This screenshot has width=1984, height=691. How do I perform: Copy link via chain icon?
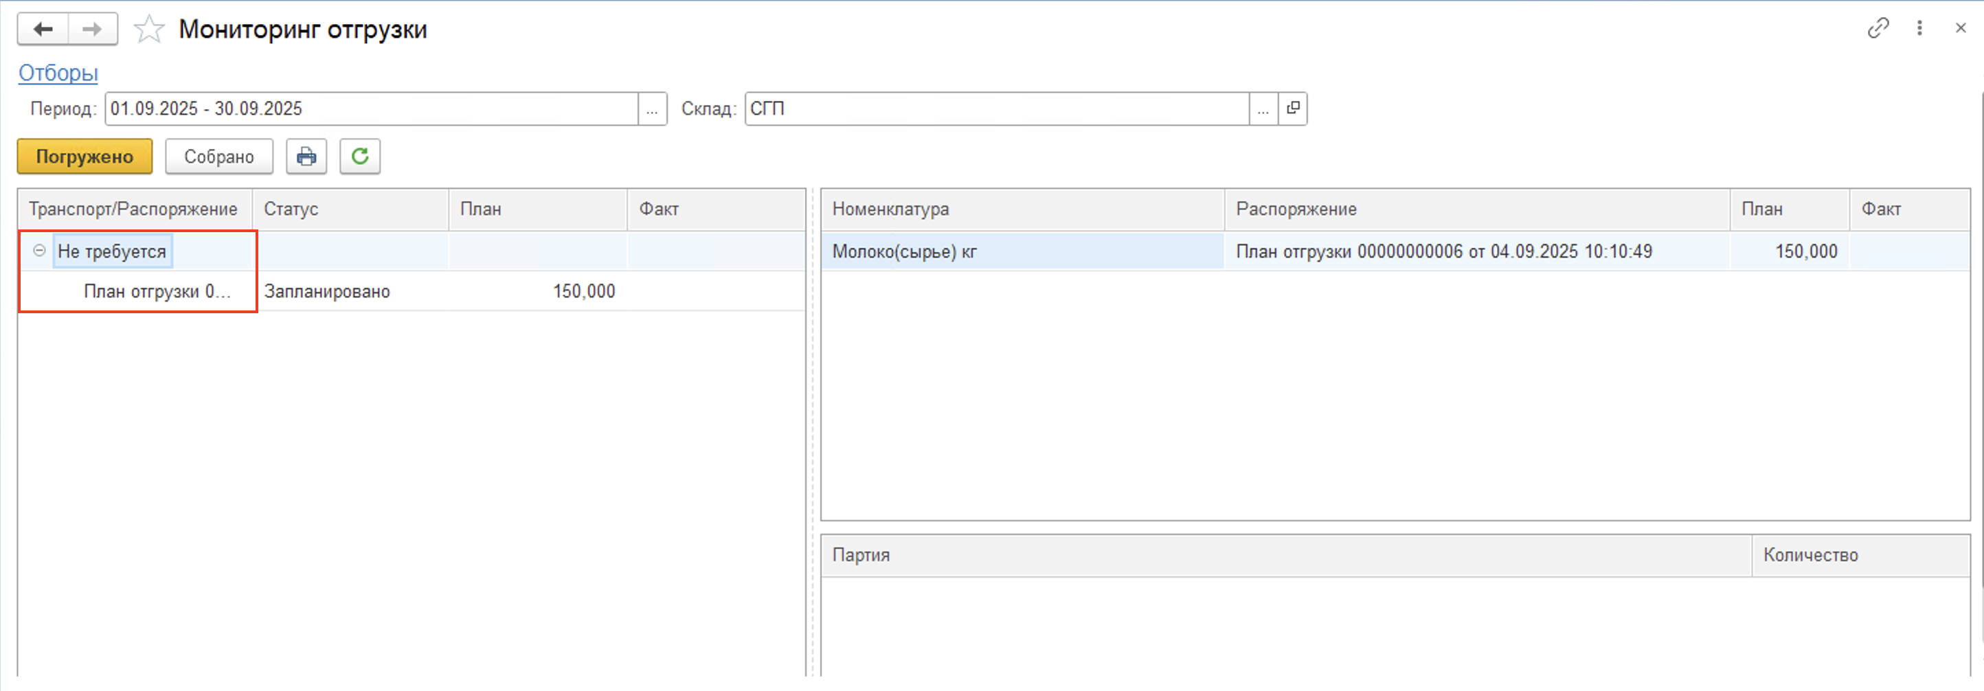[1878, 28]
